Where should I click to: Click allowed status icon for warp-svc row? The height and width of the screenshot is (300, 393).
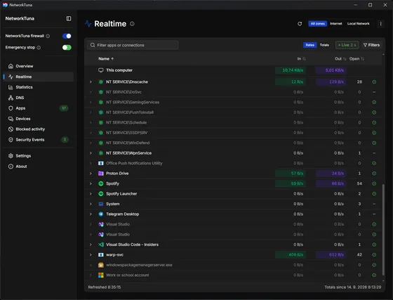[x=374, y=255]
